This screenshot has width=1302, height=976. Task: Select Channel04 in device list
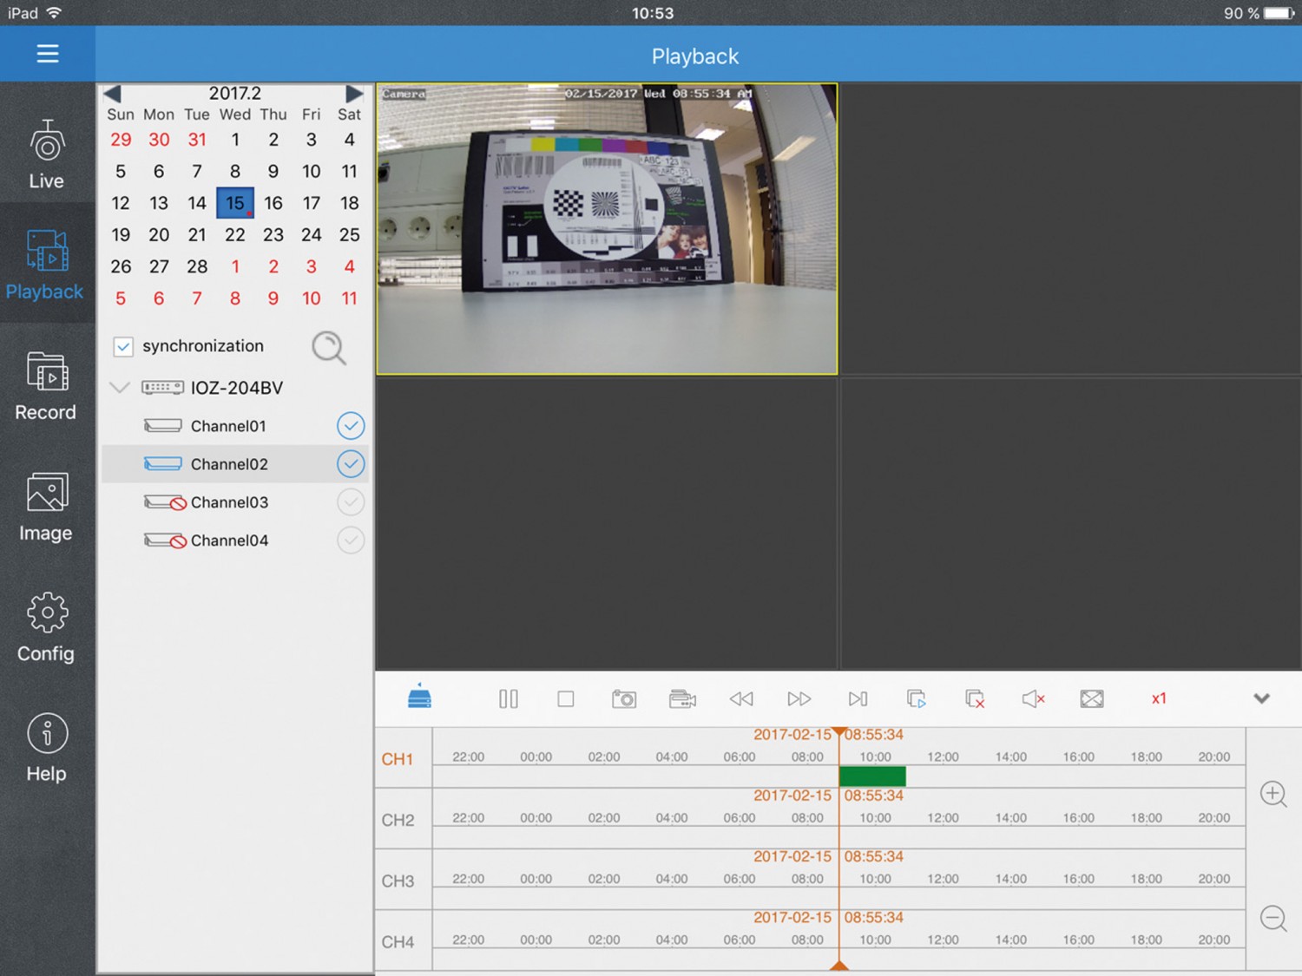(x=229, y=540)
